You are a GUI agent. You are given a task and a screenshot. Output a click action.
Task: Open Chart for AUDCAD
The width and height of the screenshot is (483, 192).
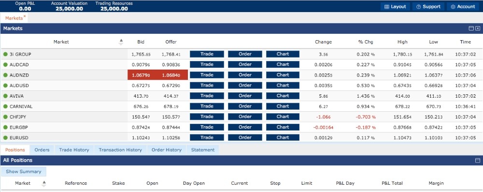pyautogui.click(x=283, y=64)
